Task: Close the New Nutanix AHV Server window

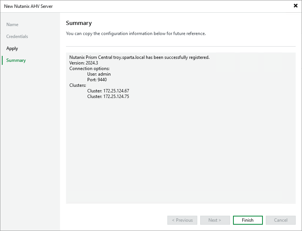Action: [x=295, y=6]
